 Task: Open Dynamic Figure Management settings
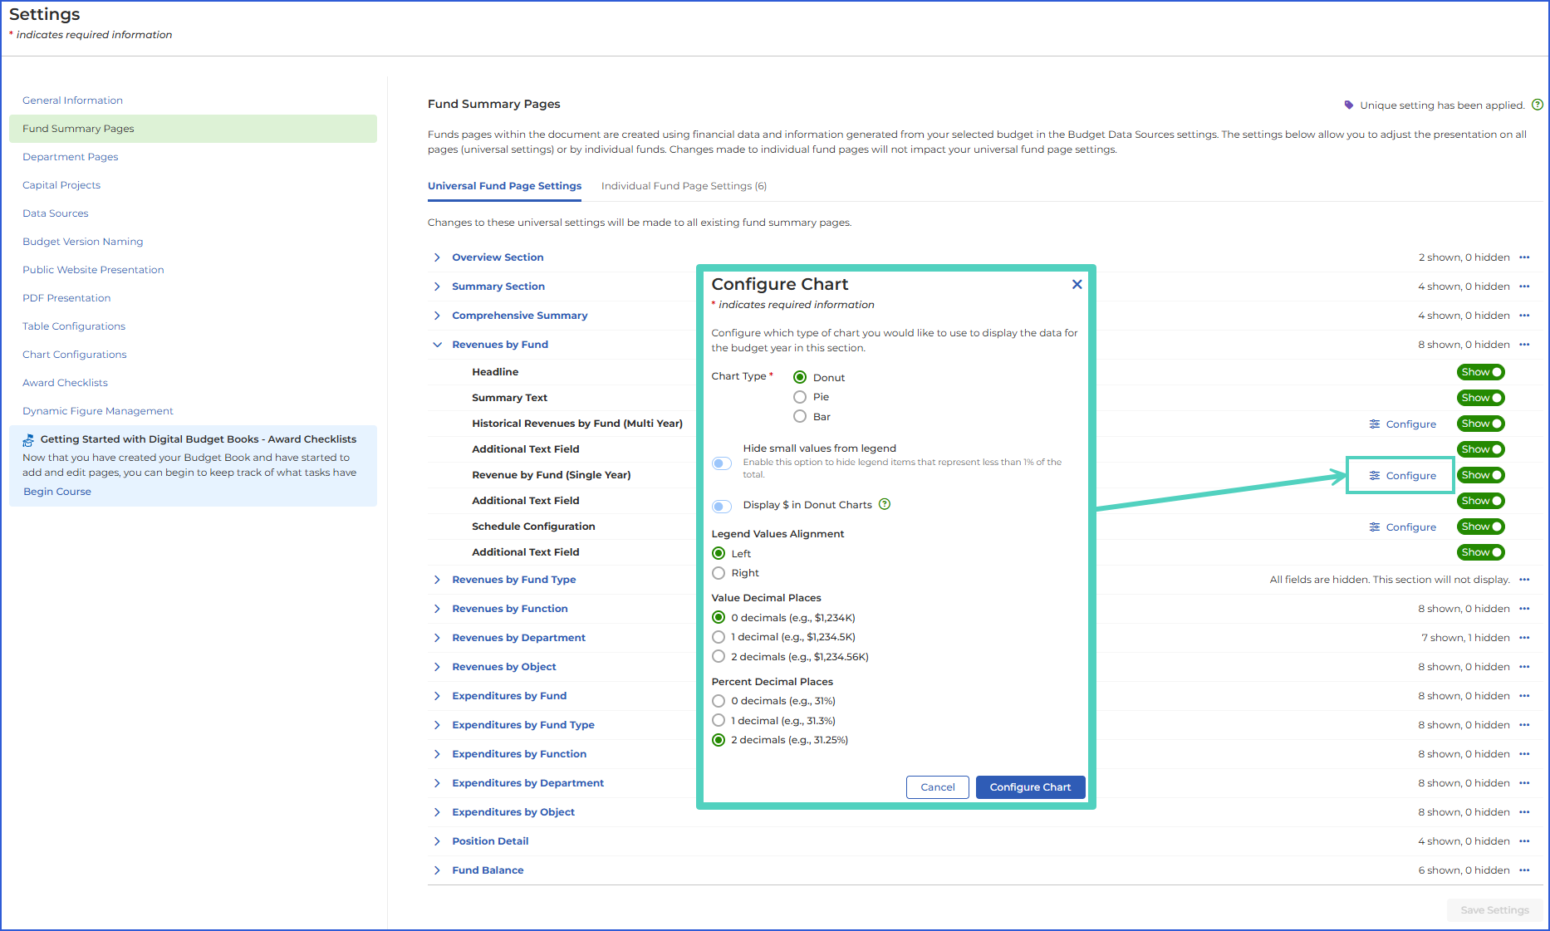(98, 411)
